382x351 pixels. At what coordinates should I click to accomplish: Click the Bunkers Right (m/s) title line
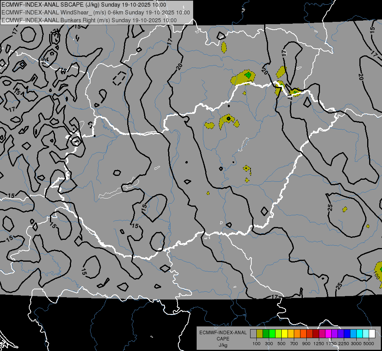(89, 20)
